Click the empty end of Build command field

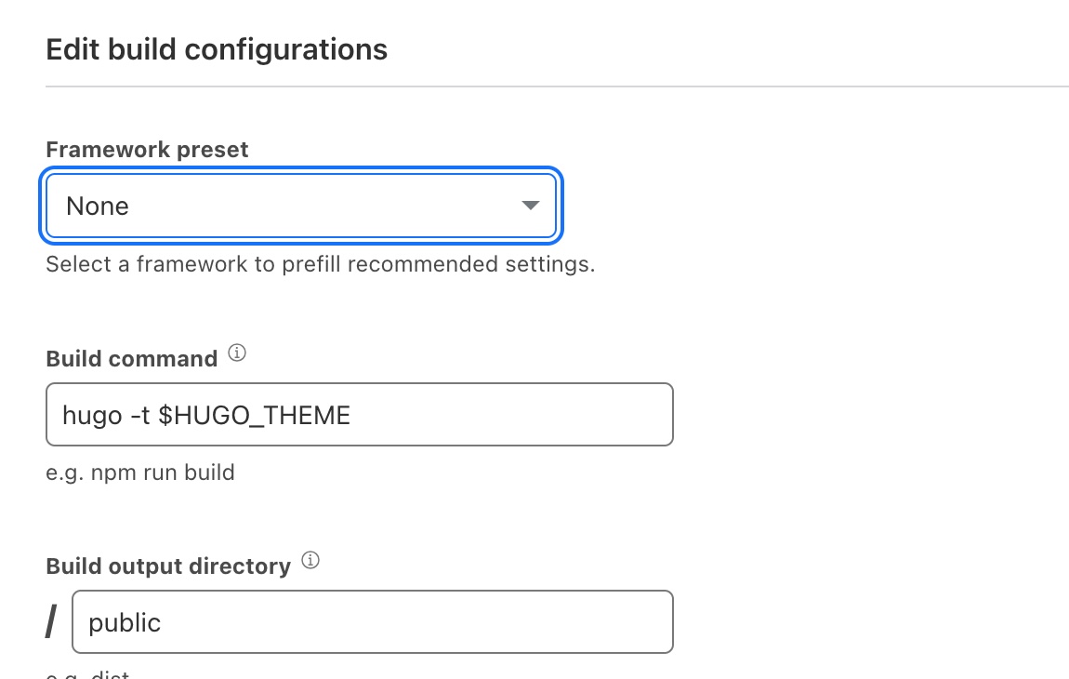[558, 415]
